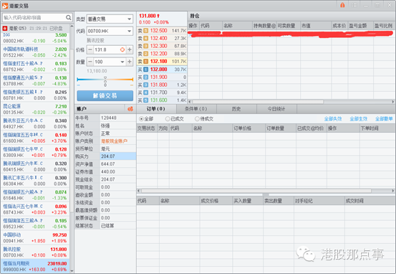This screenshot has width=396, height=274.
Task: Switch to the 今日统计 tab
Action: point(276,109)
